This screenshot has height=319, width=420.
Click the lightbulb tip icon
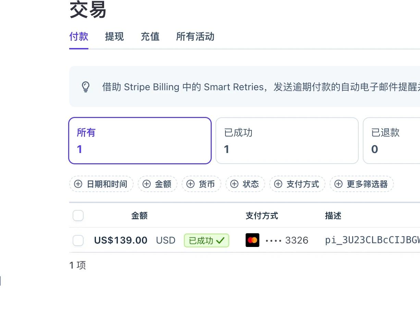86,87
